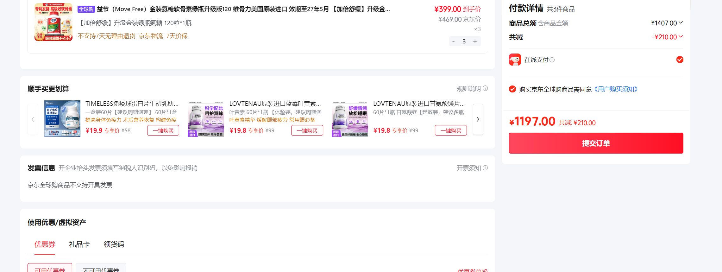The height and width of the screenshot is (272, 722).
Task: Select the 不可用优惠券 sub-tab
Action: point(101,268)
